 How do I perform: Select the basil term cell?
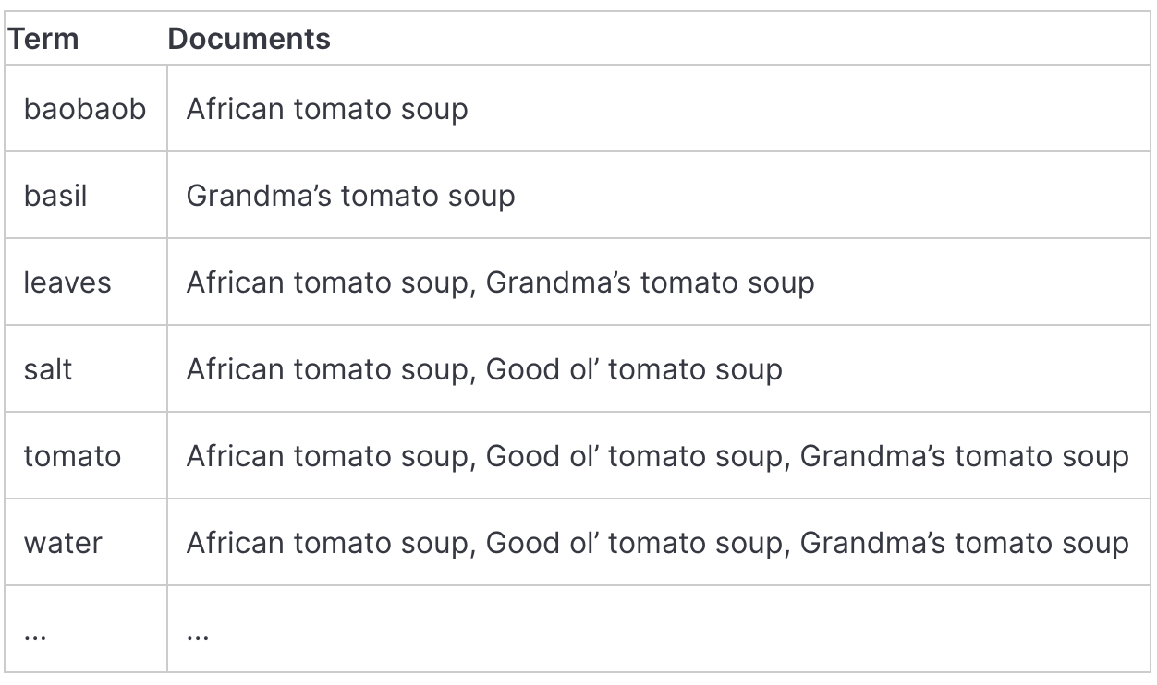(x=55, y=196)
